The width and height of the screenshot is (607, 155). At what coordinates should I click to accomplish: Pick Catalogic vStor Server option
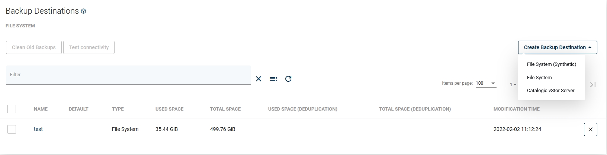[x=550, y=91]
